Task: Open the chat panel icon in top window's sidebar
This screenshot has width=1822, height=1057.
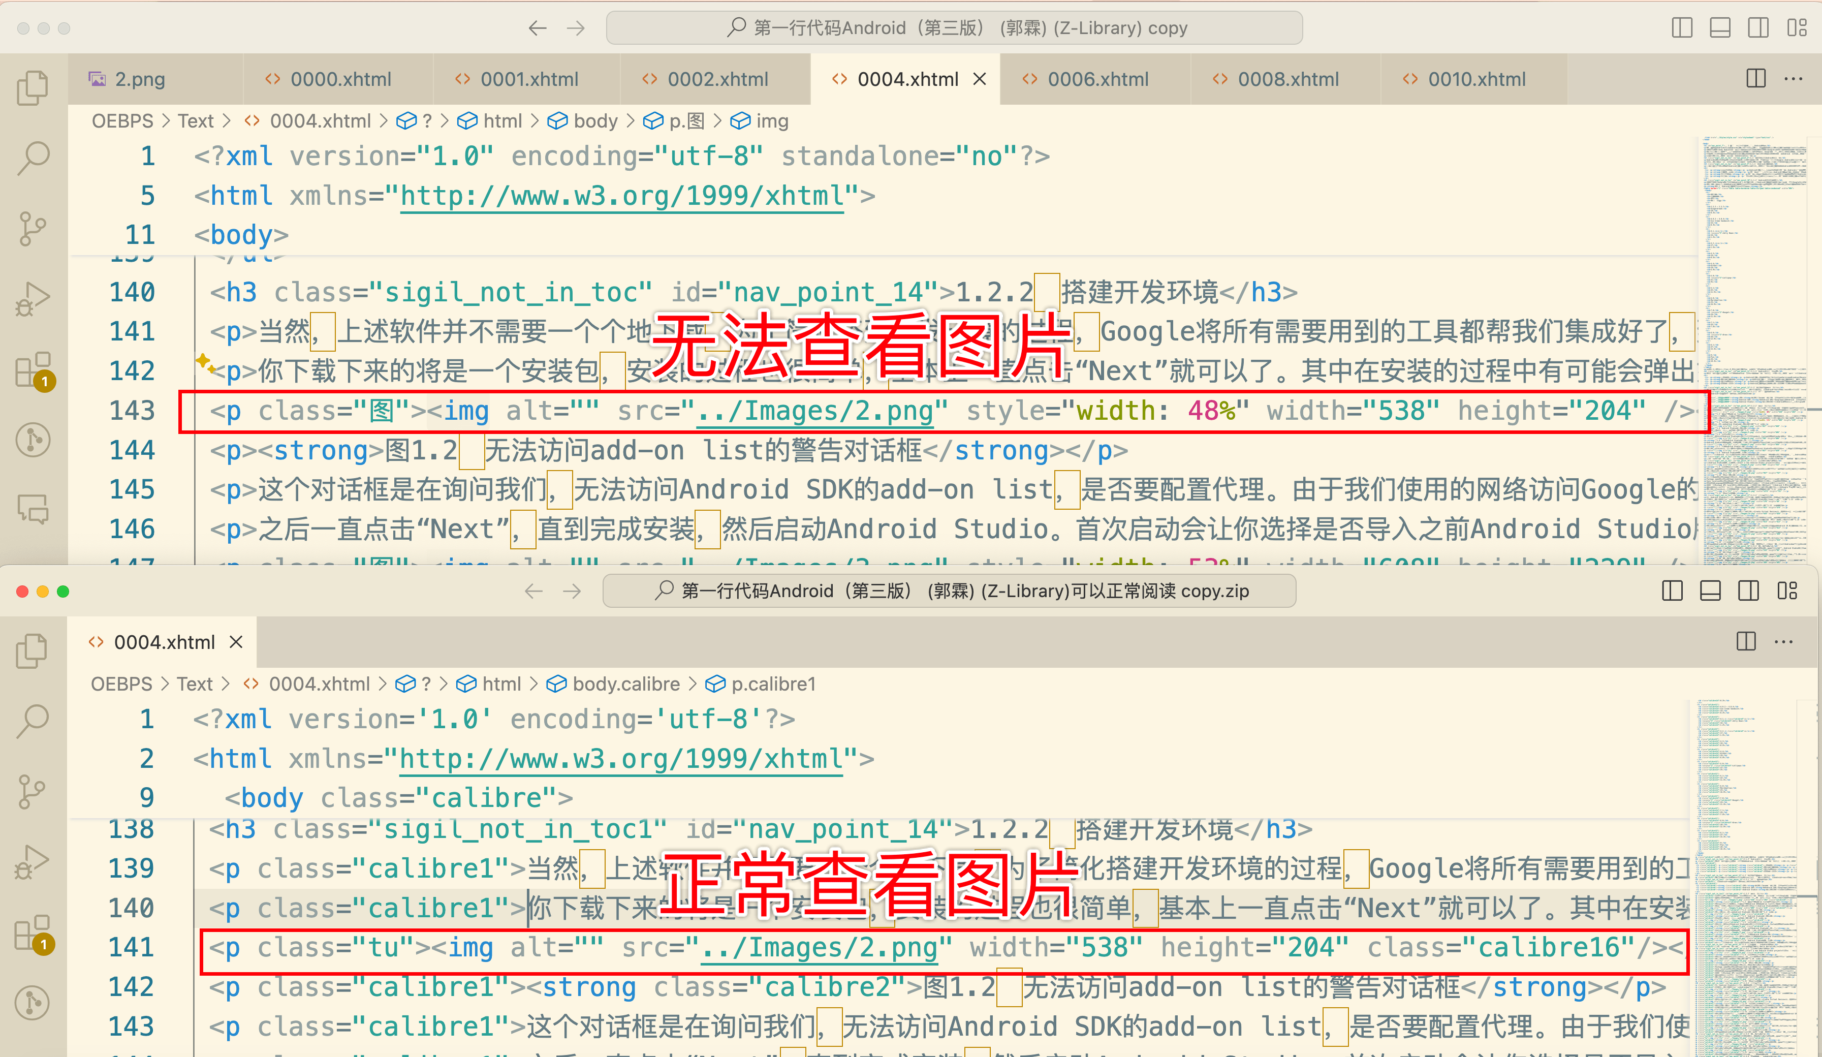Action: [x=33, y=509]
